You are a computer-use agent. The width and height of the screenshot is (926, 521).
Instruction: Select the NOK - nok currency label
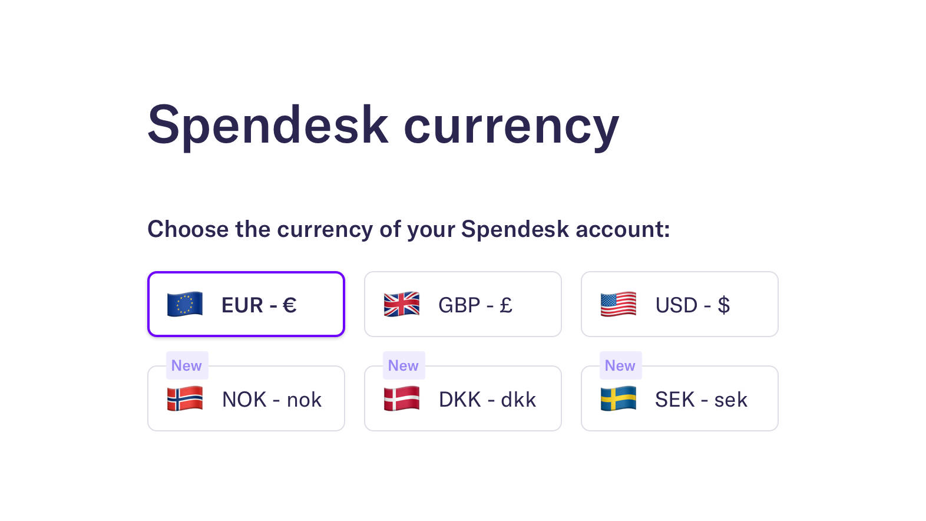(272, 400)
